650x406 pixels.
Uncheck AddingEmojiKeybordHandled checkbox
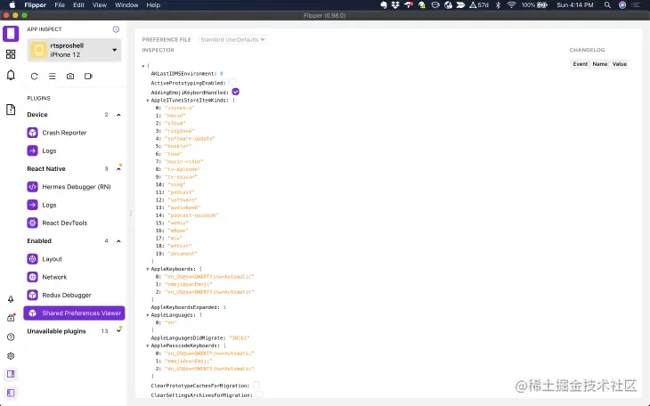235,92
